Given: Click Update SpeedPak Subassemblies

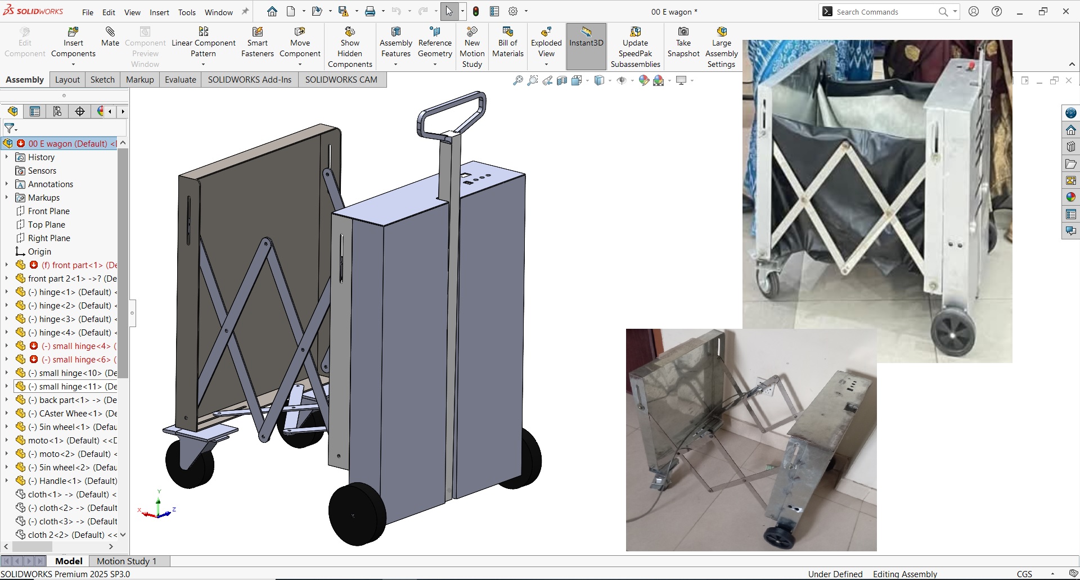Looking at the screenshot, I should (x=636, y=47).
